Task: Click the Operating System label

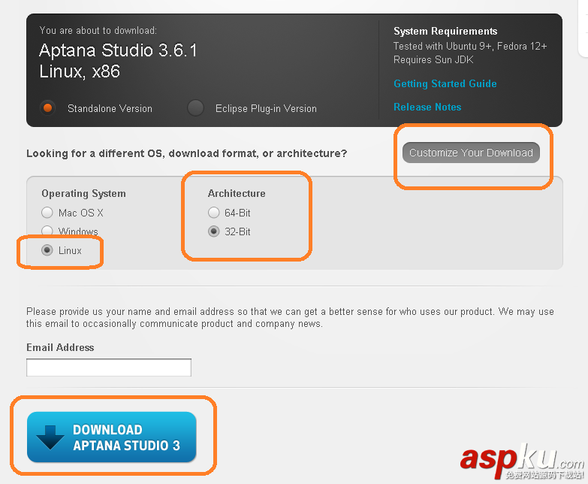Action: pyautogui.click(x=83, y=194)
